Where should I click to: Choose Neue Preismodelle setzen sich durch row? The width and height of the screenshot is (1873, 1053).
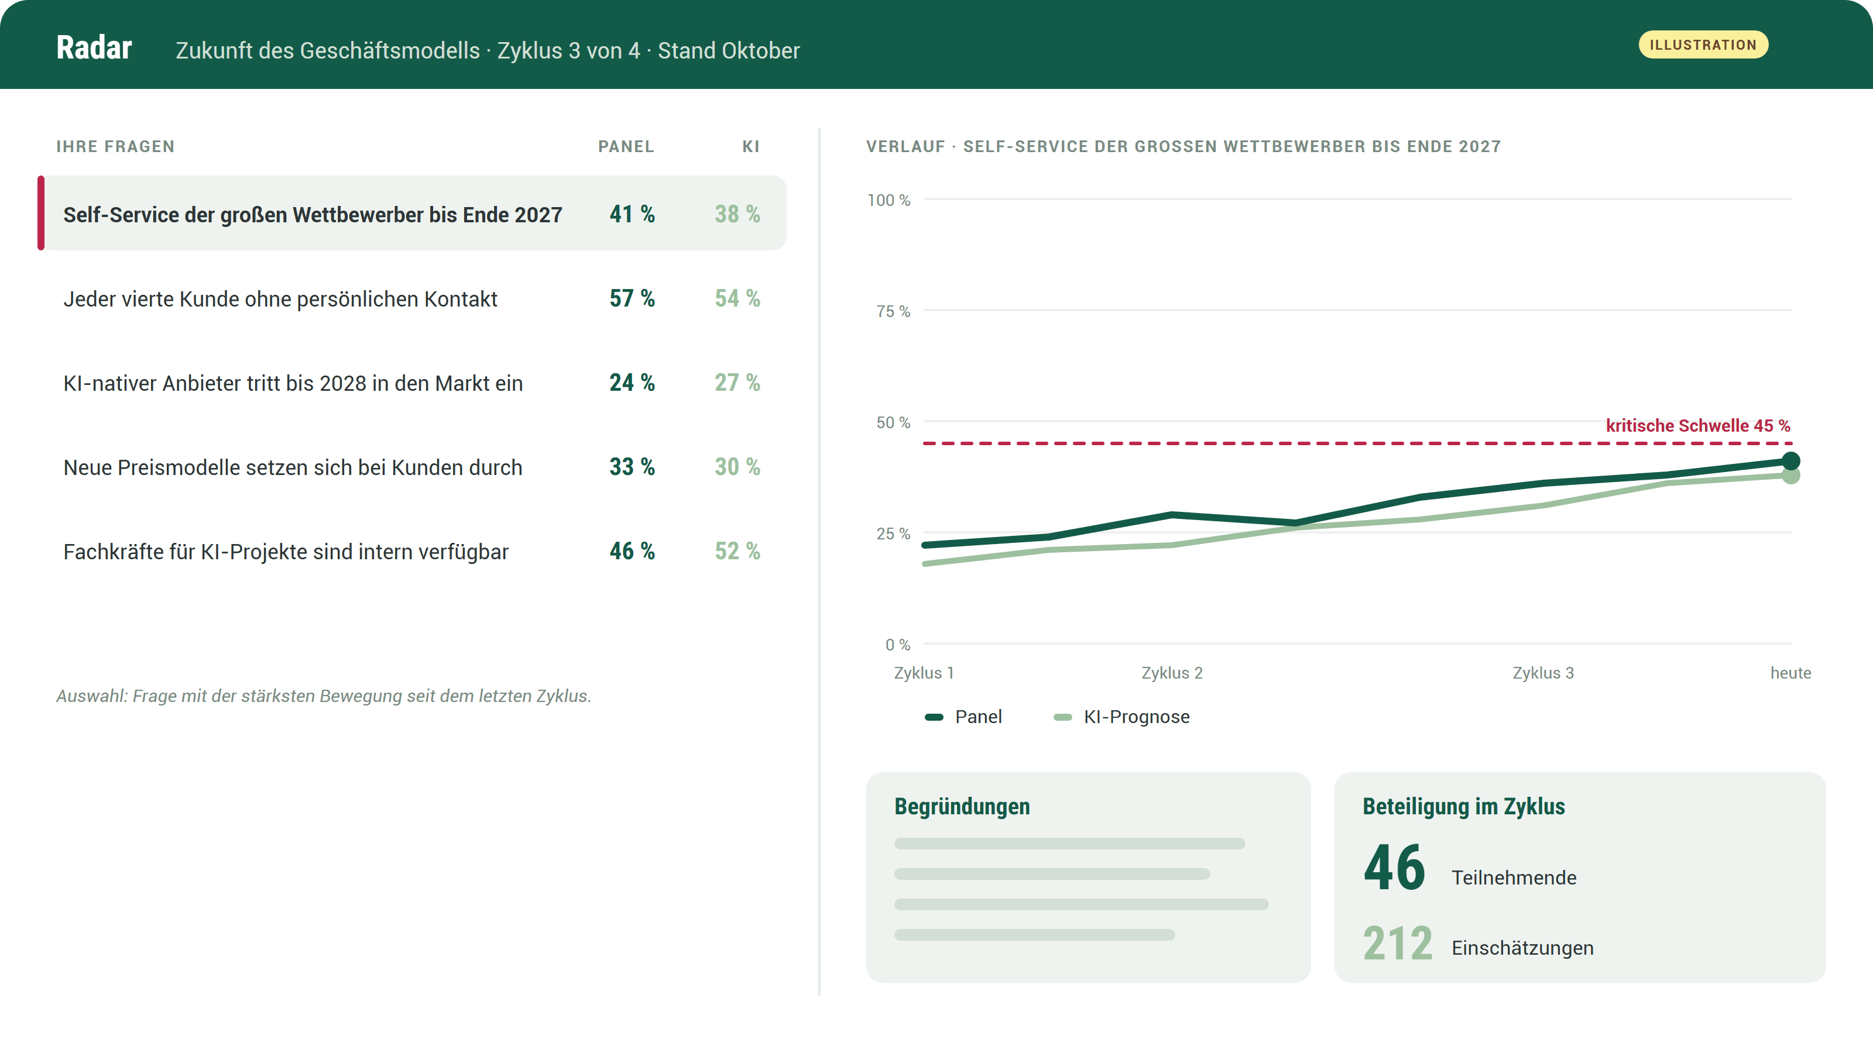pyautogui.click(x=411, y=467)
